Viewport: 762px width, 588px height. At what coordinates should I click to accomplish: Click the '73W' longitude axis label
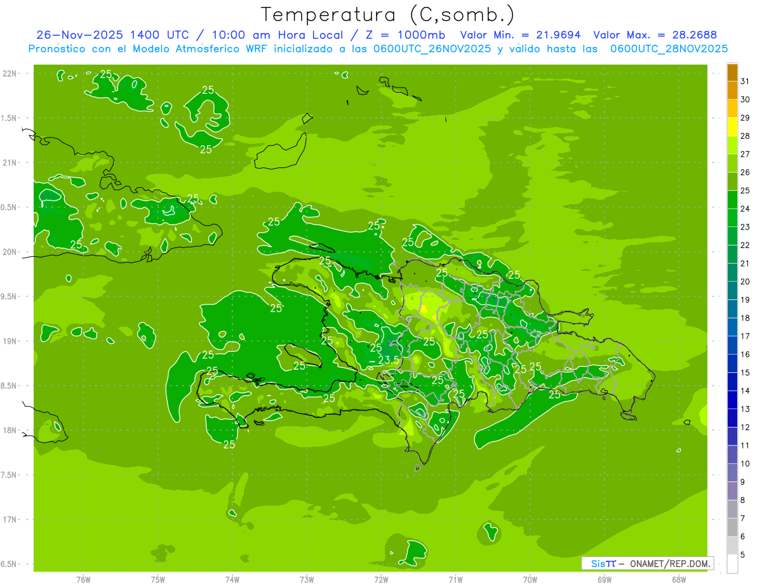coord(307,580)
